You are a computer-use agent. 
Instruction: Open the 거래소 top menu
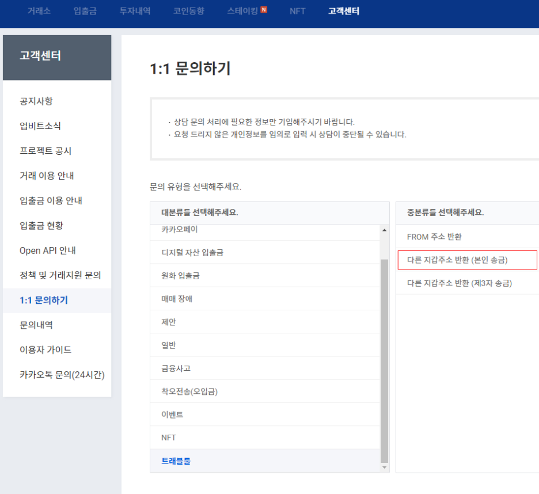(39, 11)
